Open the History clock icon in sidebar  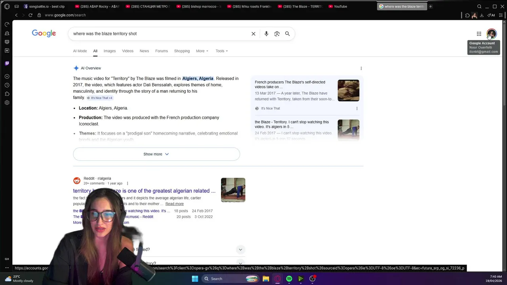coord(7,85)
